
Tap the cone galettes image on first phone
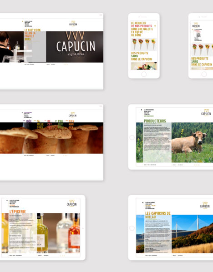[x=144, y=44]
